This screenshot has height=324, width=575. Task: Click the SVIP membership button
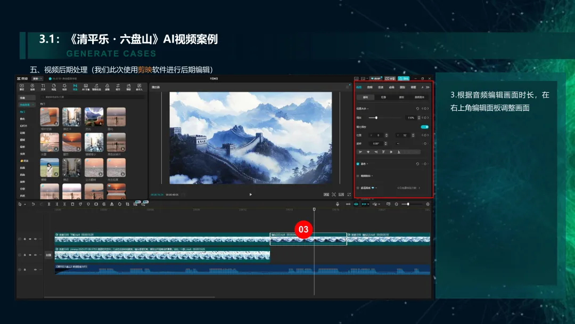point(375,78)
